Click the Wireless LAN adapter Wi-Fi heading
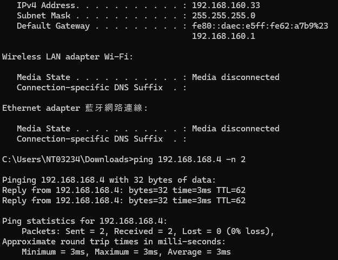This screenshot has height=260, width=338. coord(68,57)
